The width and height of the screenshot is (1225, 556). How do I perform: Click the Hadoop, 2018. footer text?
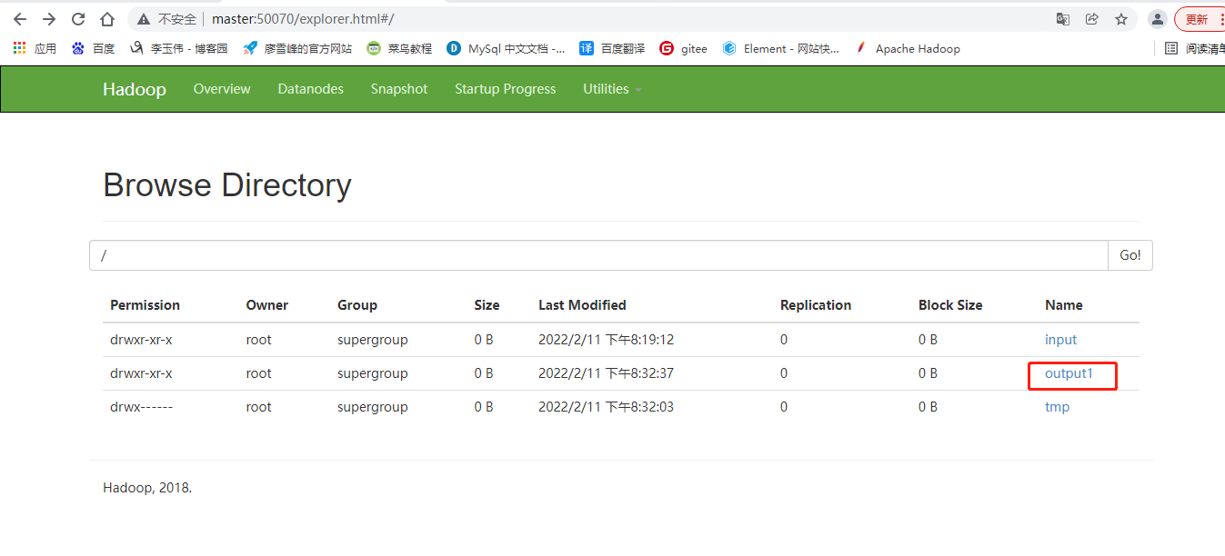coord(147,488)
